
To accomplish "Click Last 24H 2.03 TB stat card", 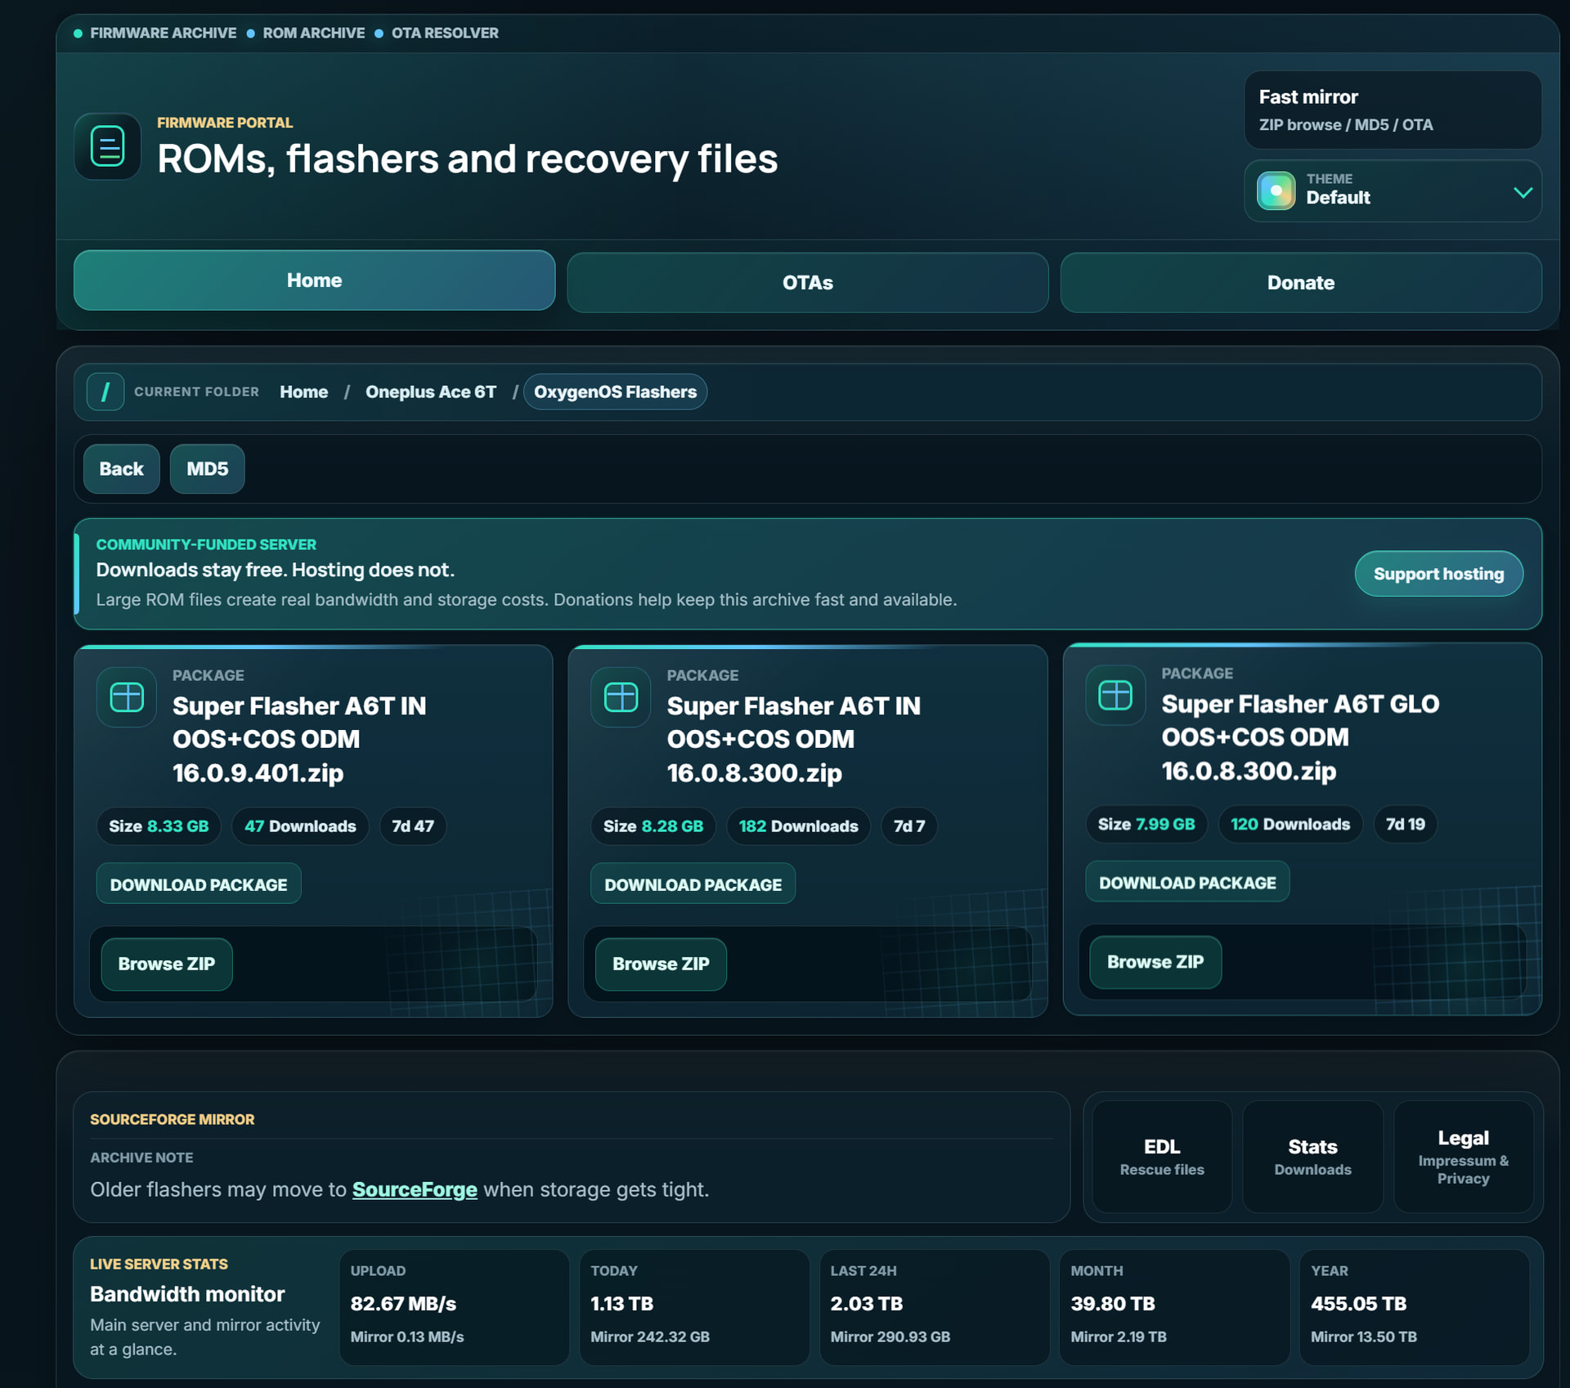I will tap(934, 1307).
